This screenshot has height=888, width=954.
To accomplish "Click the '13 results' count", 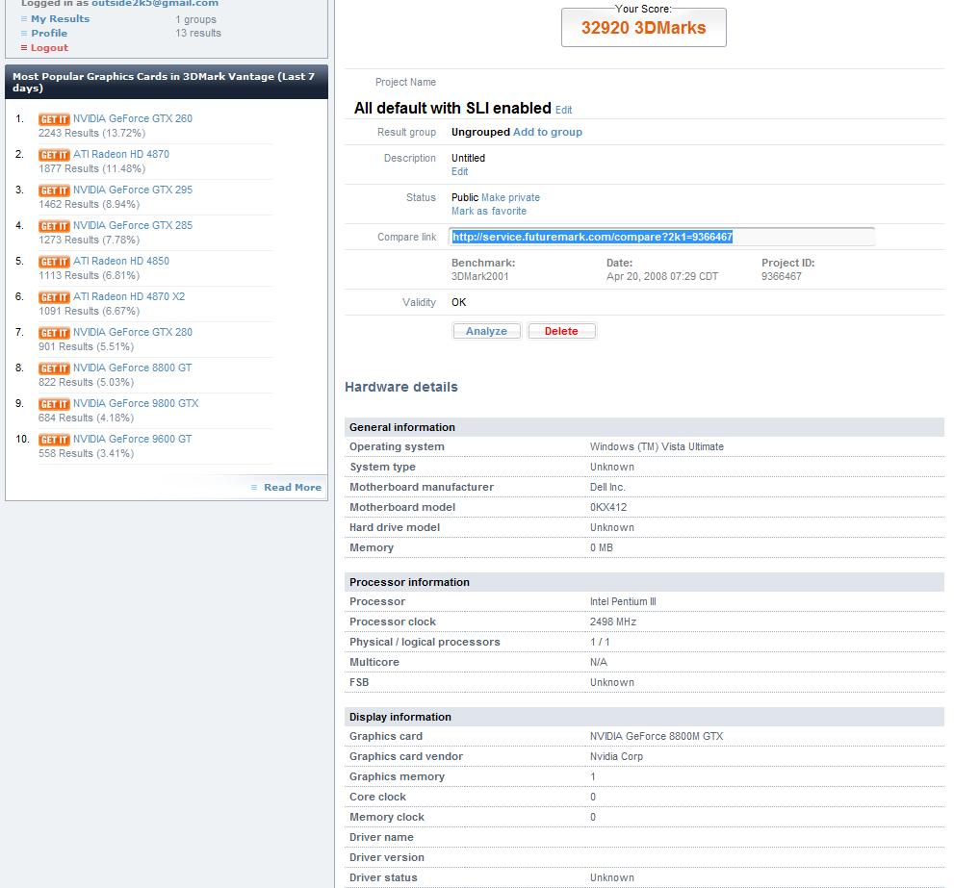I will [x=198, y=34].
